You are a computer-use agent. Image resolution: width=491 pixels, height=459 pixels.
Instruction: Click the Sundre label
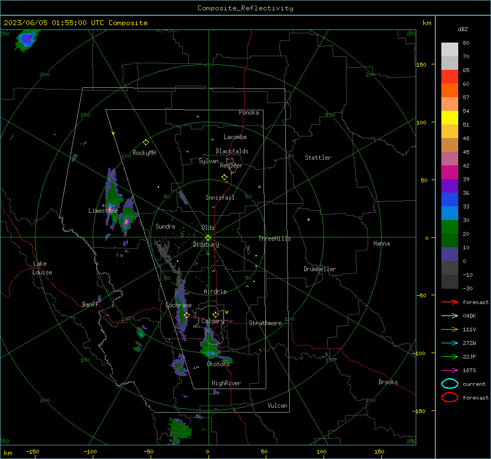(165, 226)
